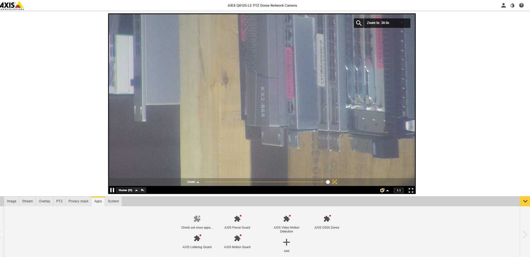Open AXIS Motion Guard app

[x=237, y=239]
